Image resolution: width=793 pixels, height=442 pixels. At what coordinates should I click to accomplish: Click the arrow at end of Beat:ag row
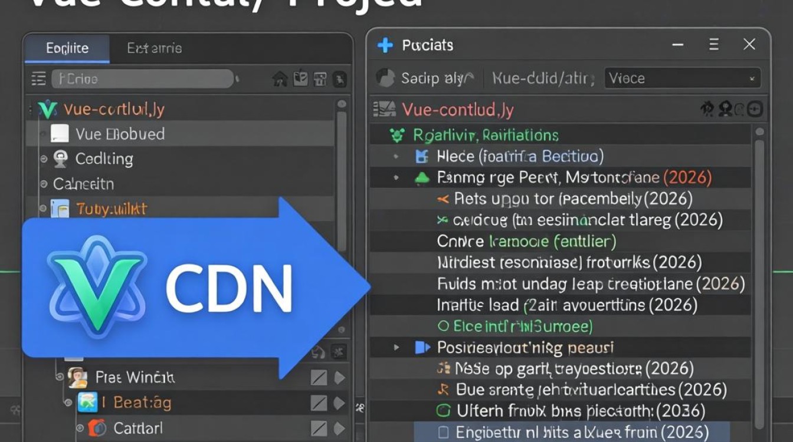(340, 403)
